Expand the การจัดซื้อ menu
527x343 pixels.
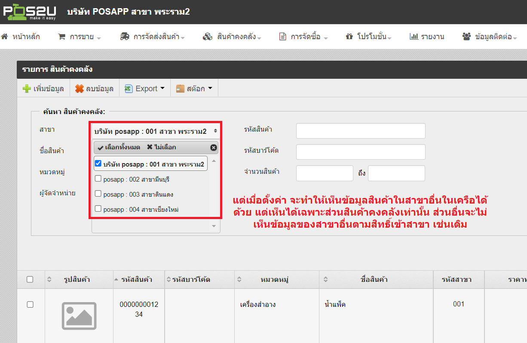click(303, 37)
